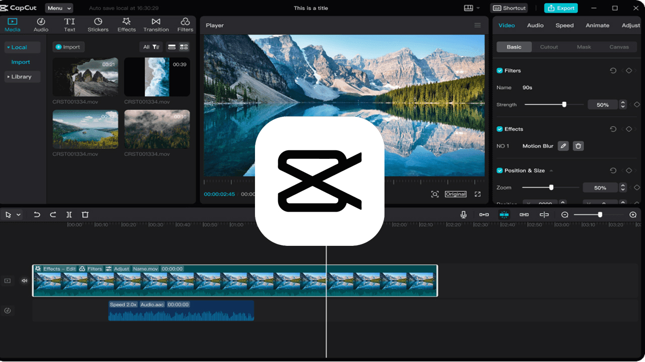Reset the Position & Size section
Screen dimensions: 645x362
(613, 170)
